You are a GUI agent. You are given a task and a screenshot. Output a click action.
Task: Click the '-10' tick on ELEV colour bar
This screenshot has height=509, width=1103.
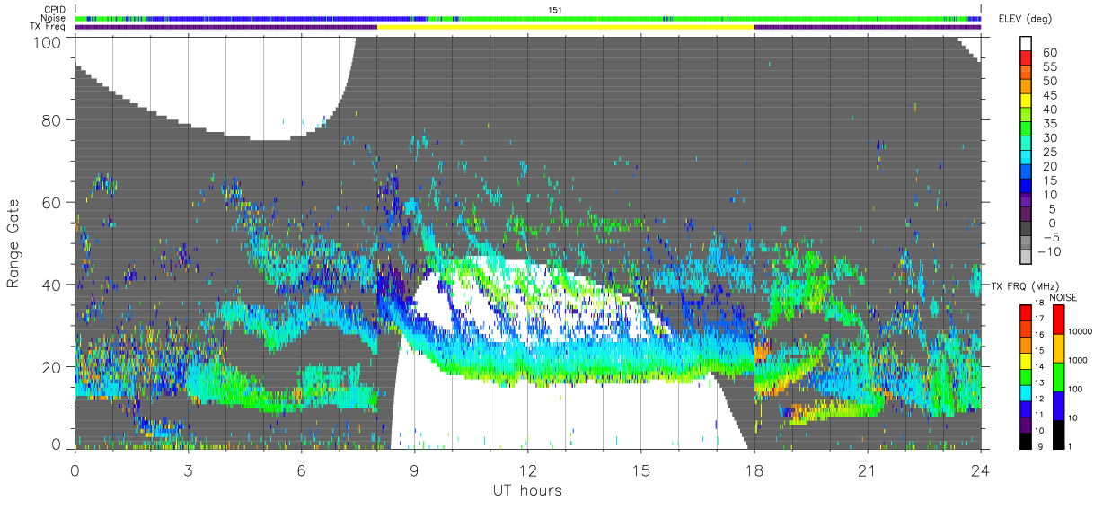tap(1049, 251)
